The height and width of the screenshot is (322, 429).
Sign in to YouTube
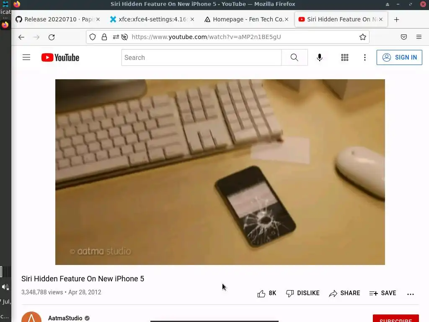coord(399,57)
